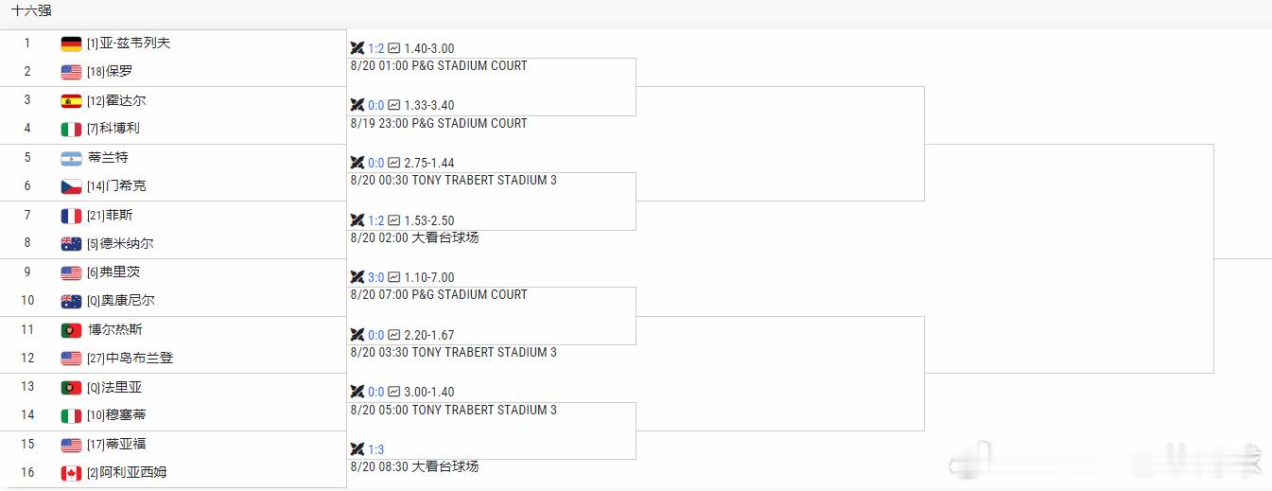The image size is (1272, 491).
Task: Open the 1:3 head-to-head record link
Action: coord(376,449)
